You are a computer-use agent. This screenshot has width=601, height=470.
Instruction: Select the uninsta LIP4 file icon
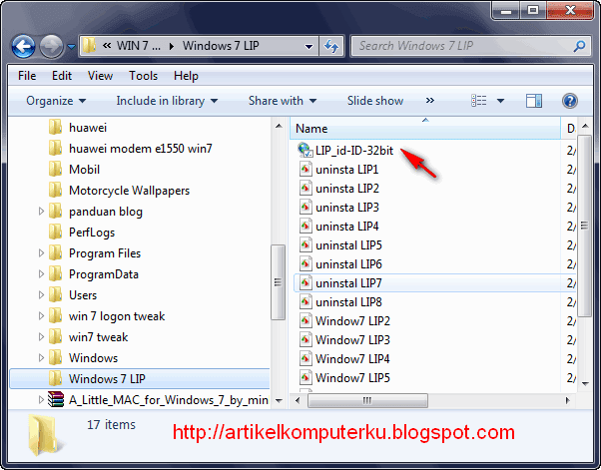click(x=305, y=226)
